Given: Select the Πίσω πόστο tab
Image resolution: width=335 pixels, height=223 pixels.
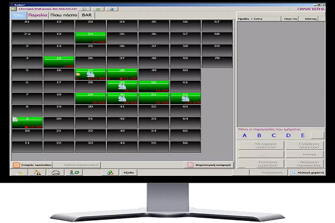Looking at the screenshot, I should (x=64, y=16).
